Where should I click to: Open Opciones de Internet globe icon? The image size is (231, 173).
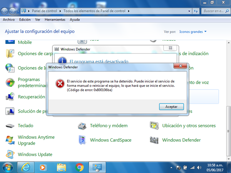pyautogui.click(x=10, y=68)
